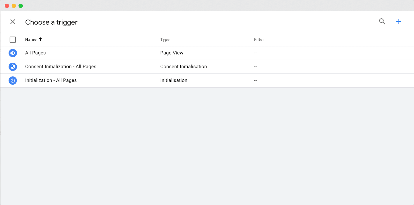Select the All Pages eye icon

click(x=13, y=53)
